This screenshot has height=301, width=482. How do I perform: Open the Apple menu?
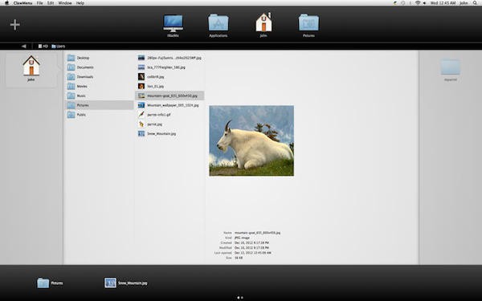click(x=6, y=3)
